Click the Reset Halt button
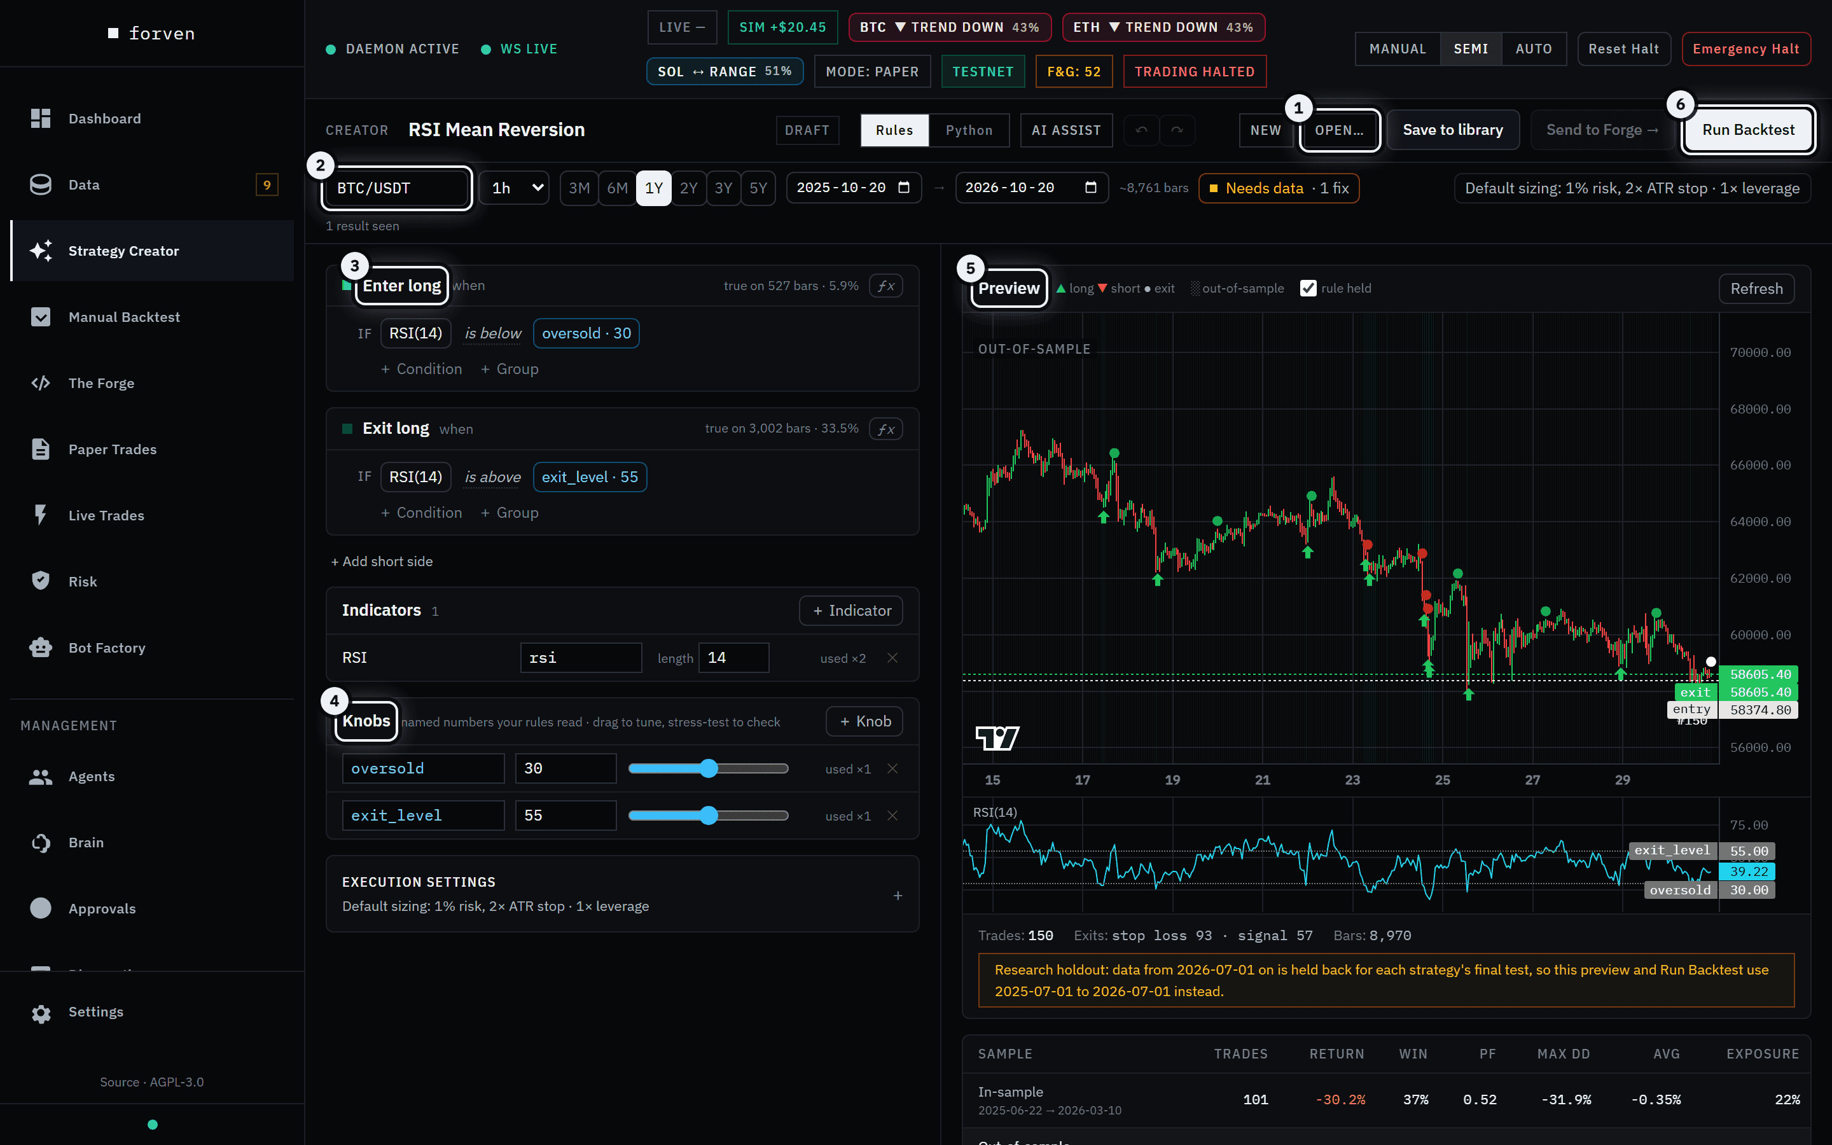This screenshot has width=1832, height=1145. 1623,48
